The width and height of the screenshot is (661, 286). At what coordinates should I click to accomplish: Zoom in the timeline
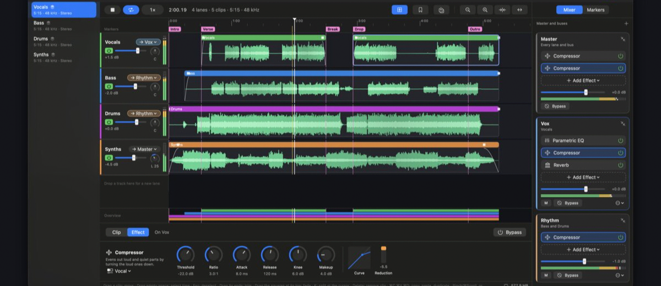pos(485,9)
